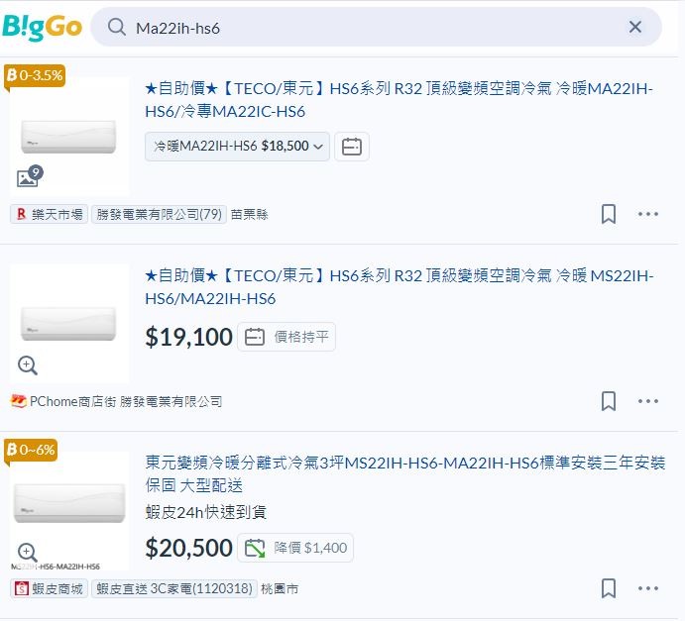Image resolution: width=685 pixels, height=621 pixels.
Task: Zoom image of the $19,100 product
Action: [x=28, y=364]
